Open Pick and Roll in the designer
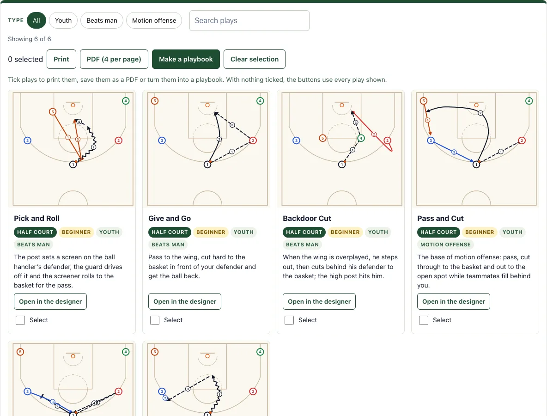 coord(50,301)
